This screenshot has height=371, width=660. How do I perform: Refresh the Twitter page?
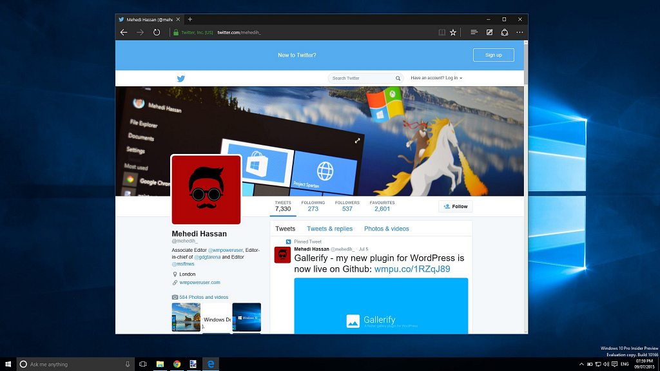coord(157,32)
